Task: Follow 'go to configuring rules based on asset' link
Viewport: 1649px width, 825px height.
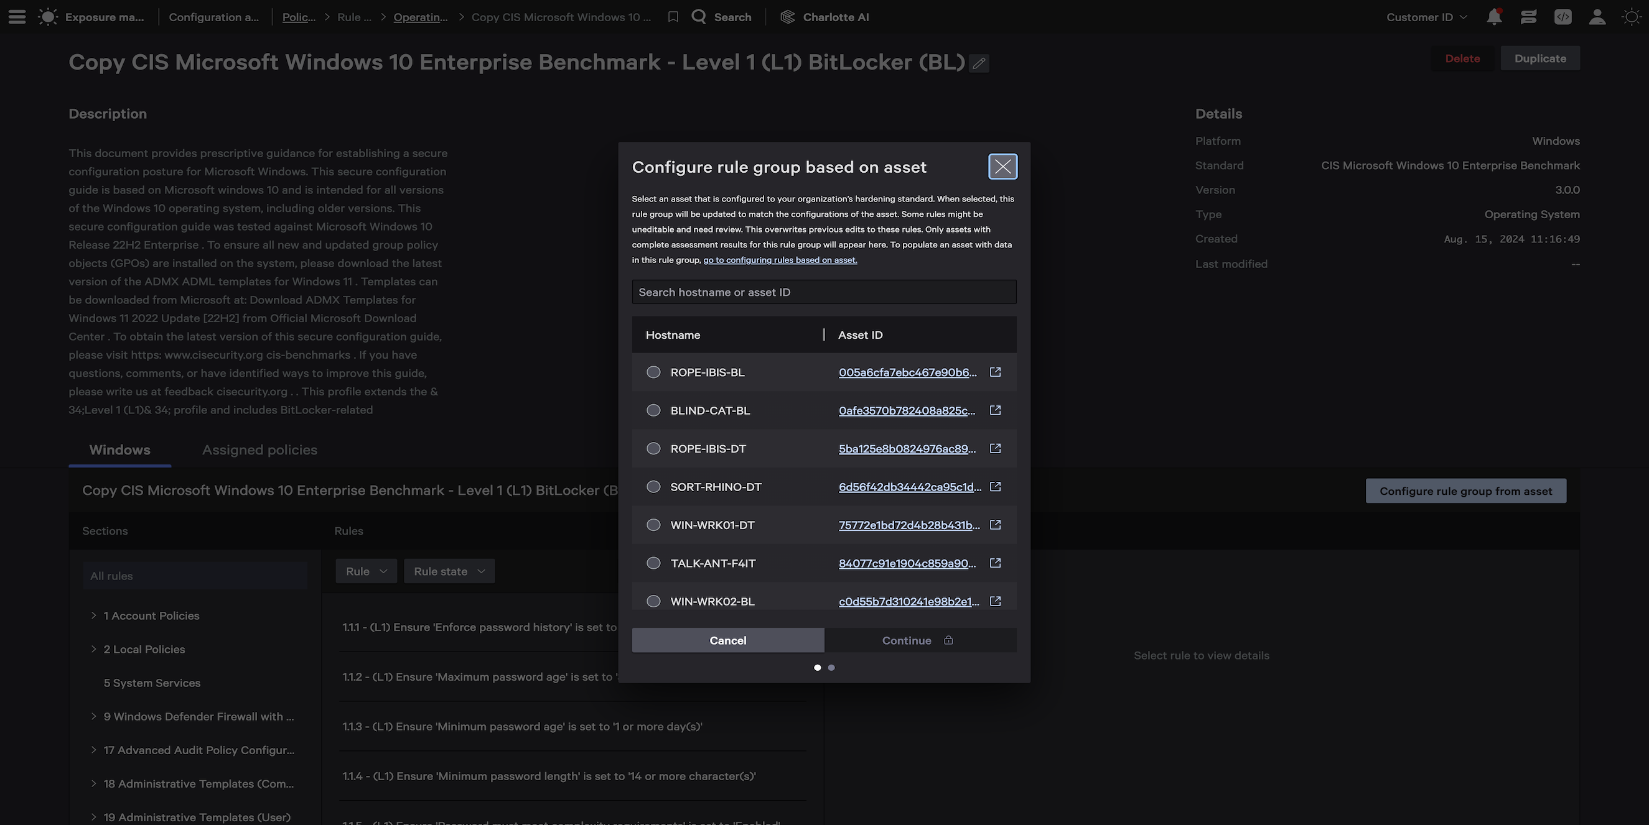Action: point(780,260)
